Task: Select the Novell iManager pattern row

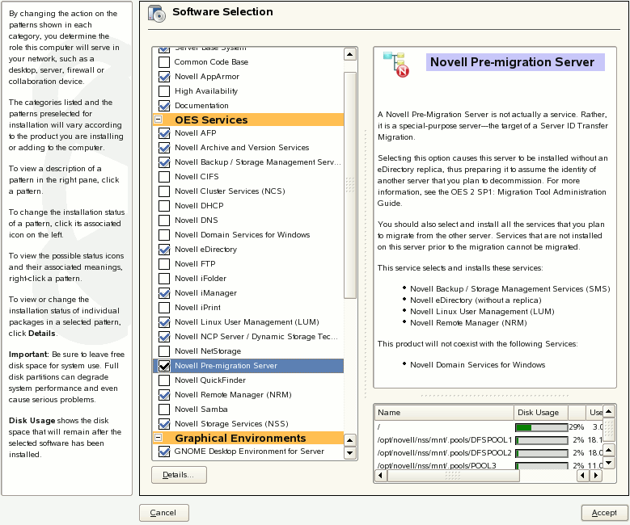Action: [x=248, y=293]
